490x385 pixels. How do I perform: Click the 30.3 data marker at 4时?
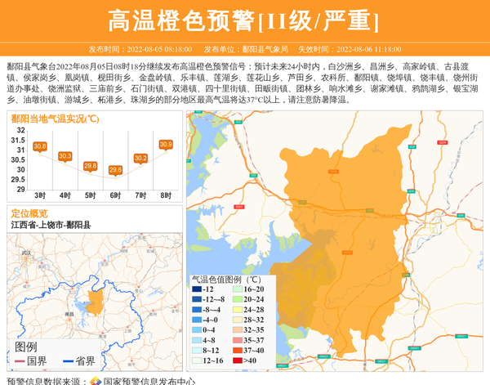[x=65, y=156]
